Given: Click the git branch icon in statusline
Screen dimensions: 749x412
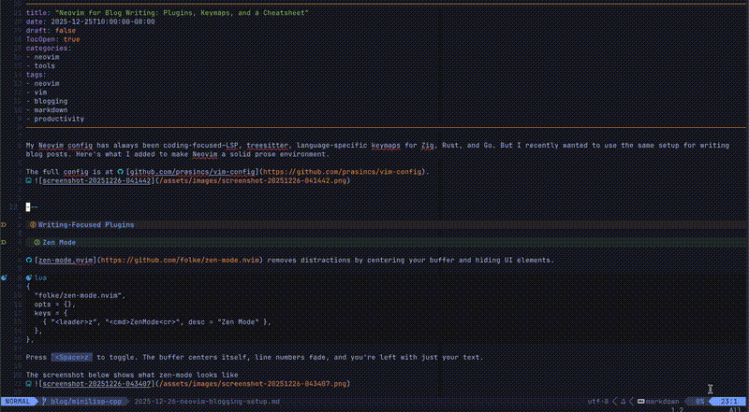Looking at the screenshot, I should [x=45, y=402].
